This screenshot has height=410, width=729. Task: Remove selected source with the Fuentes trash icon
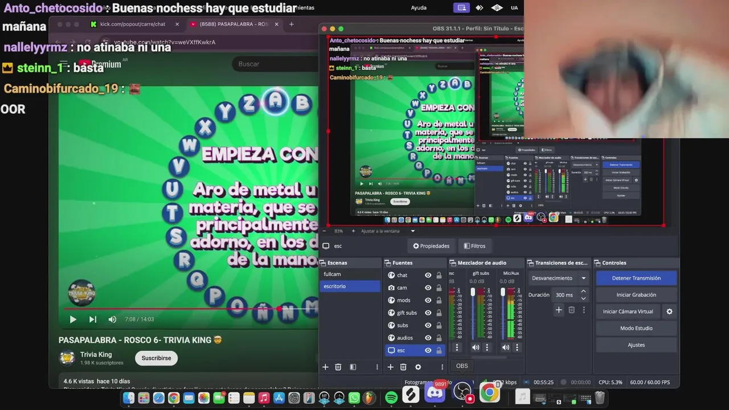click(x=403, y=367)
